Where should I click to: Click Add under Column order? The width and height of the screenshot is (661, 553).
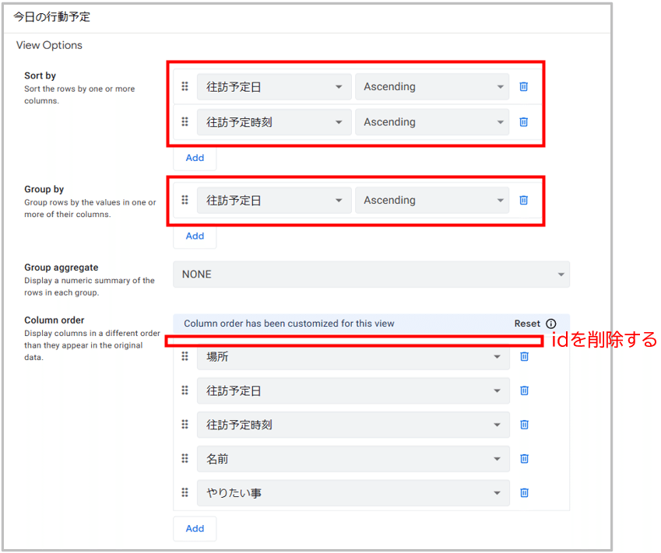point(195,529)
